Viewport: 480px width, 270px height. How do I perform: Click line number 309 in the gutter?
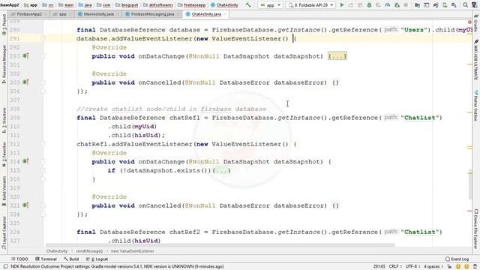pyautogui.click(x=14, y=118)
